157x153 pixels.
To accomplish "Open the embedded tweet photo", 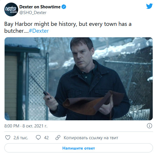I will [x=79, y=79].
